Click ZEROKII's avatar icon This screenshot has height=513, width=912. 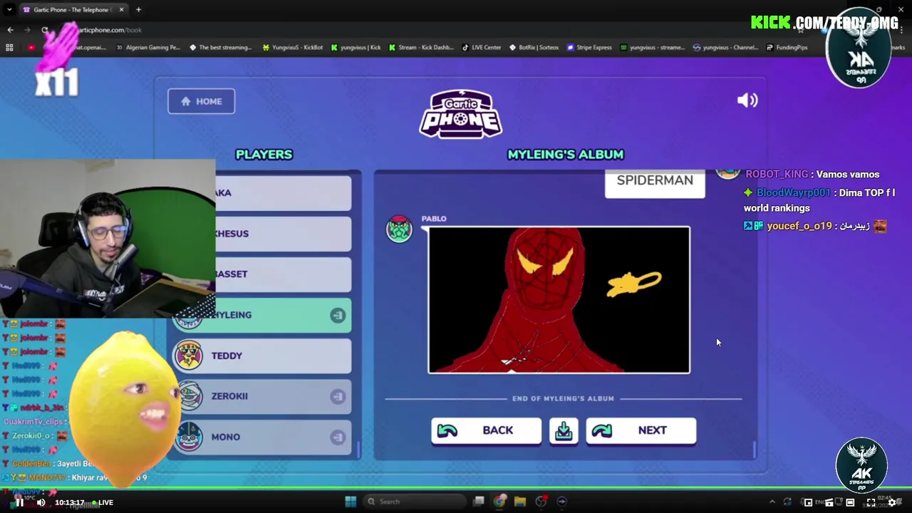[x=190, y=395]
